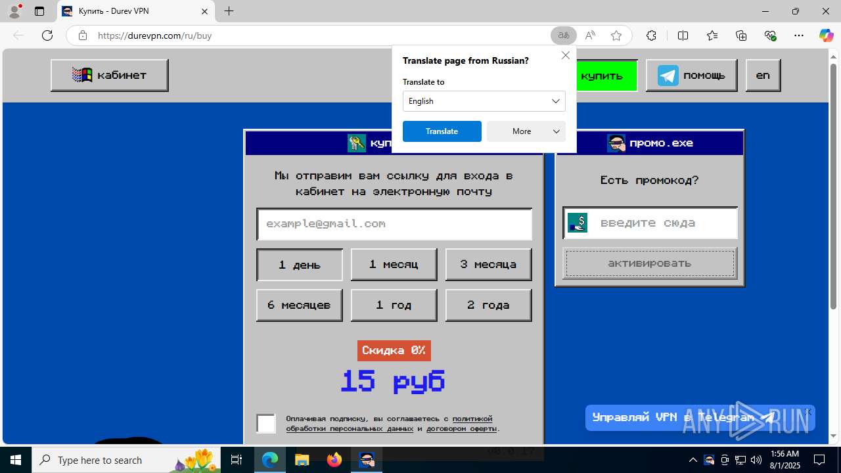The width and height of the screenshot is (841, 473).
Task: Open Browser essentials icon
Action: click(771, 35)
